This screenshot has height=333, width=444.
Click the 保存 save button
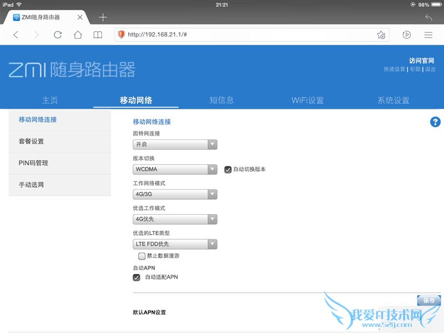429,300
